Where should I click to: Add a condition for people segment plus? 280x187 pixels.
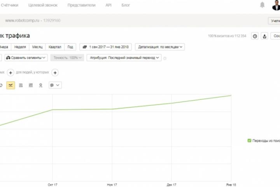click(55, 72)
